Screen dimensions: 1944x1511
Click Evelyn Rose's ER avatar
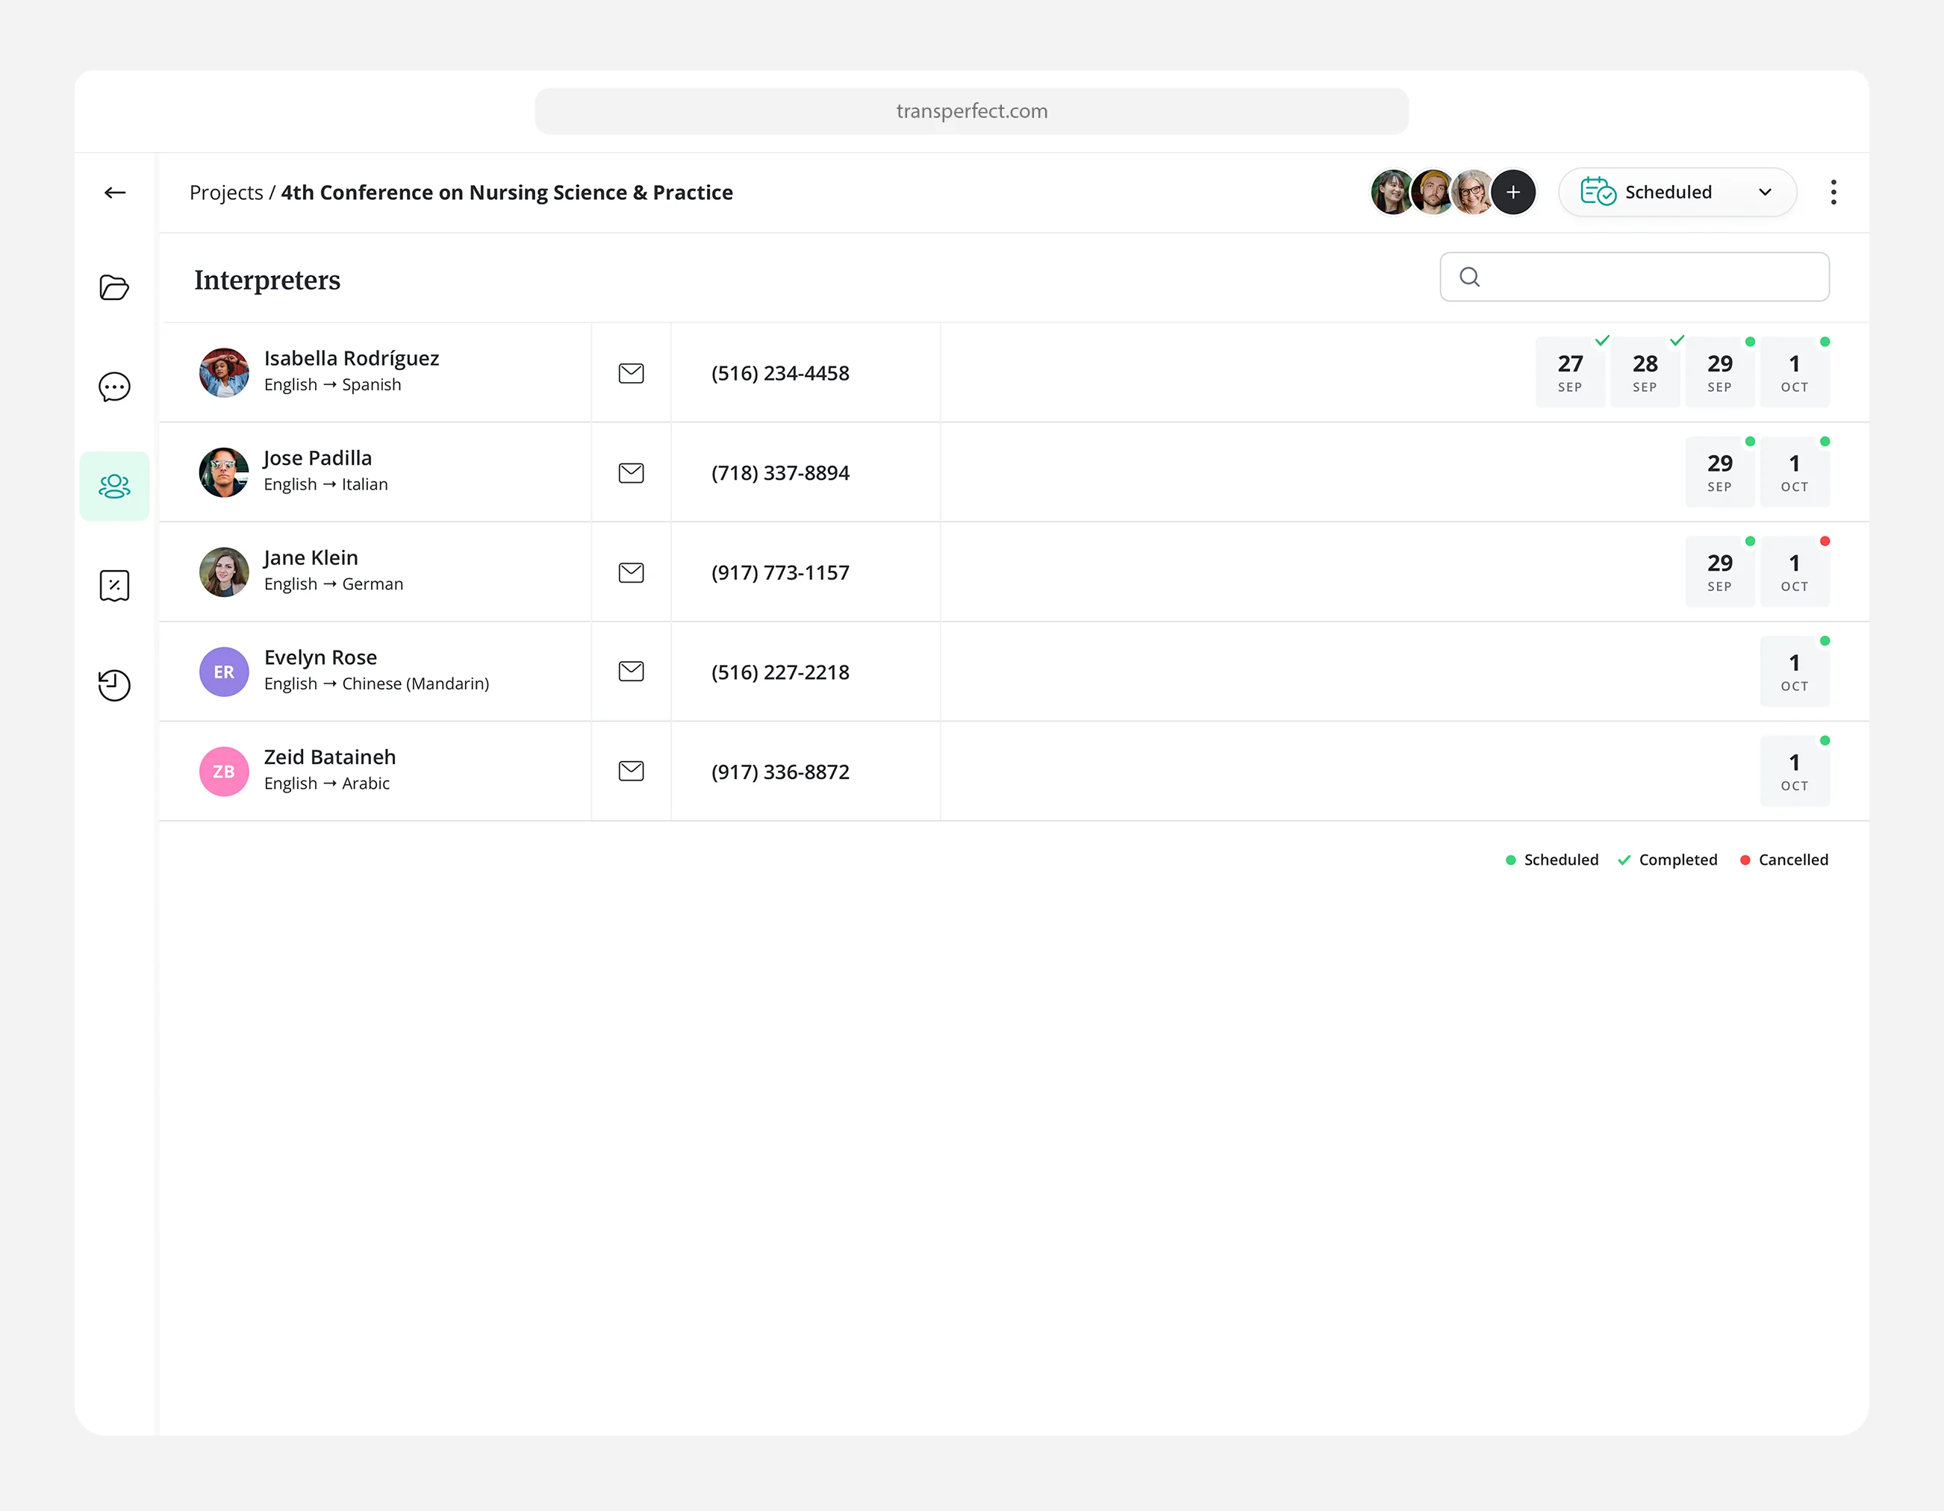tap(224, 672)
